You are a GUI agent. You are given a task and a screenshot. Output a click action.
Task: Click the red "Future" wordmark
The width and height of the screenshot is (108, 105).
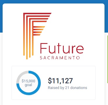[x=62, y=48]
